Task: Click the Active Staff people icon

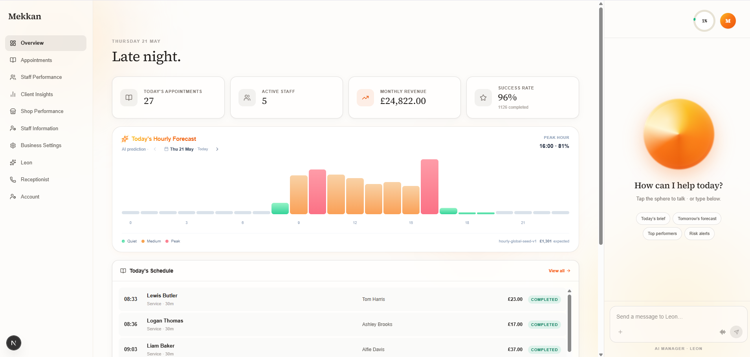Action: pyautogui.click(x=247, y=98)
